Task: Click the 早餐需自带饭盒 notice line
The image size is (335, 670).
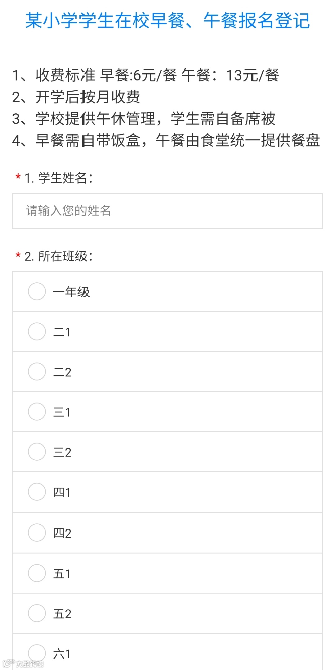Action: pos(166,140)
